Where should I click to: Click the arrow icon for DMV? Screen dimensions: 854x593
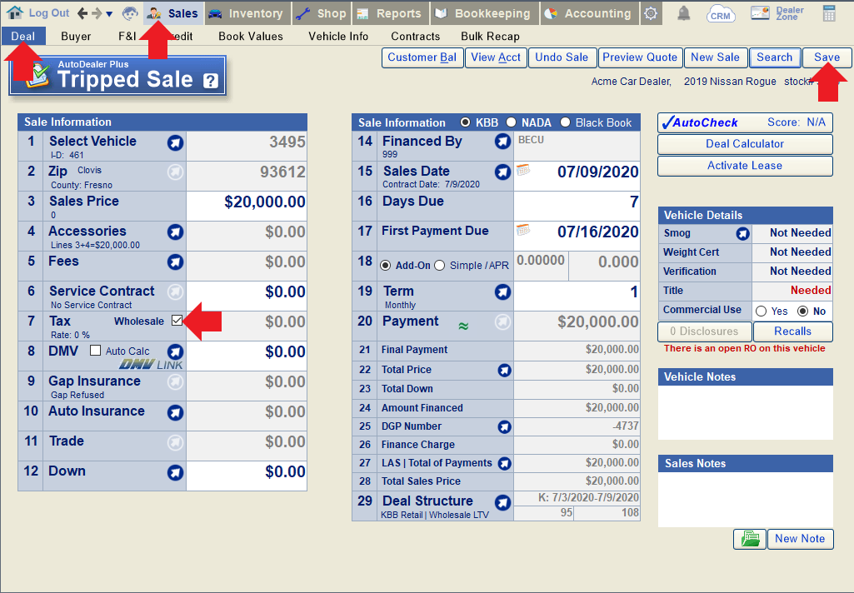[175, 351]
